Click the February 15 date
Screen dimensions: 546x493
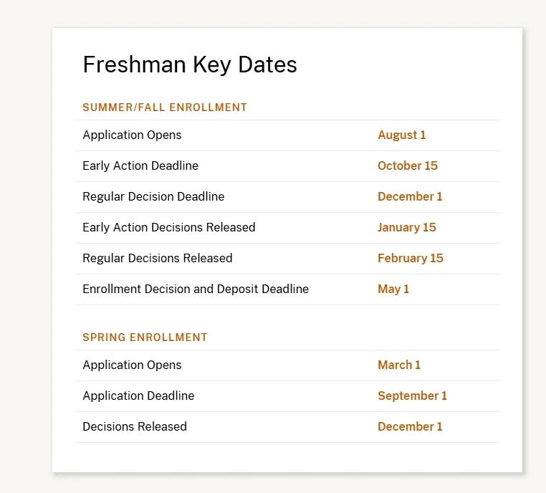point(411,259)
